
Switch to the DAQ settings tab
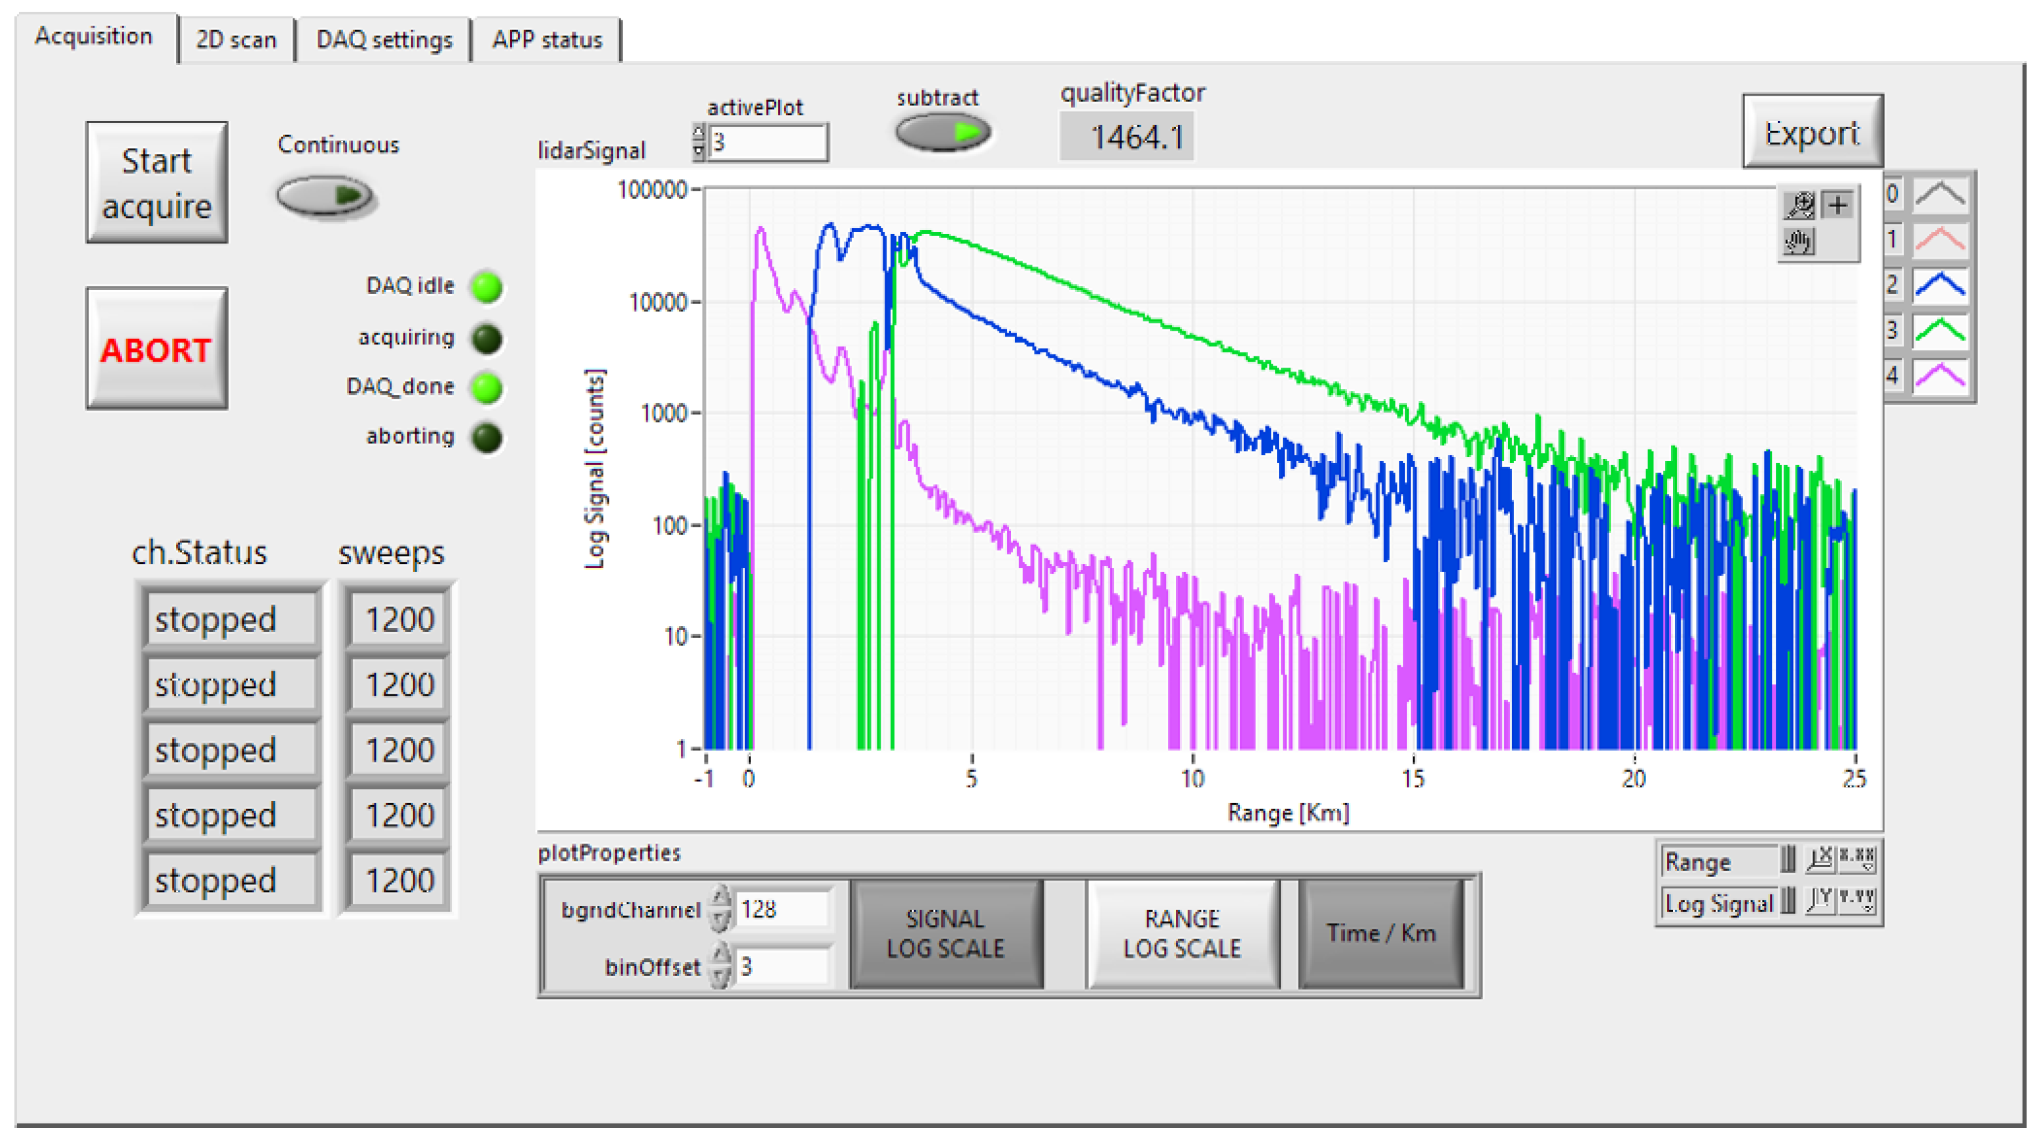point(384,40)
